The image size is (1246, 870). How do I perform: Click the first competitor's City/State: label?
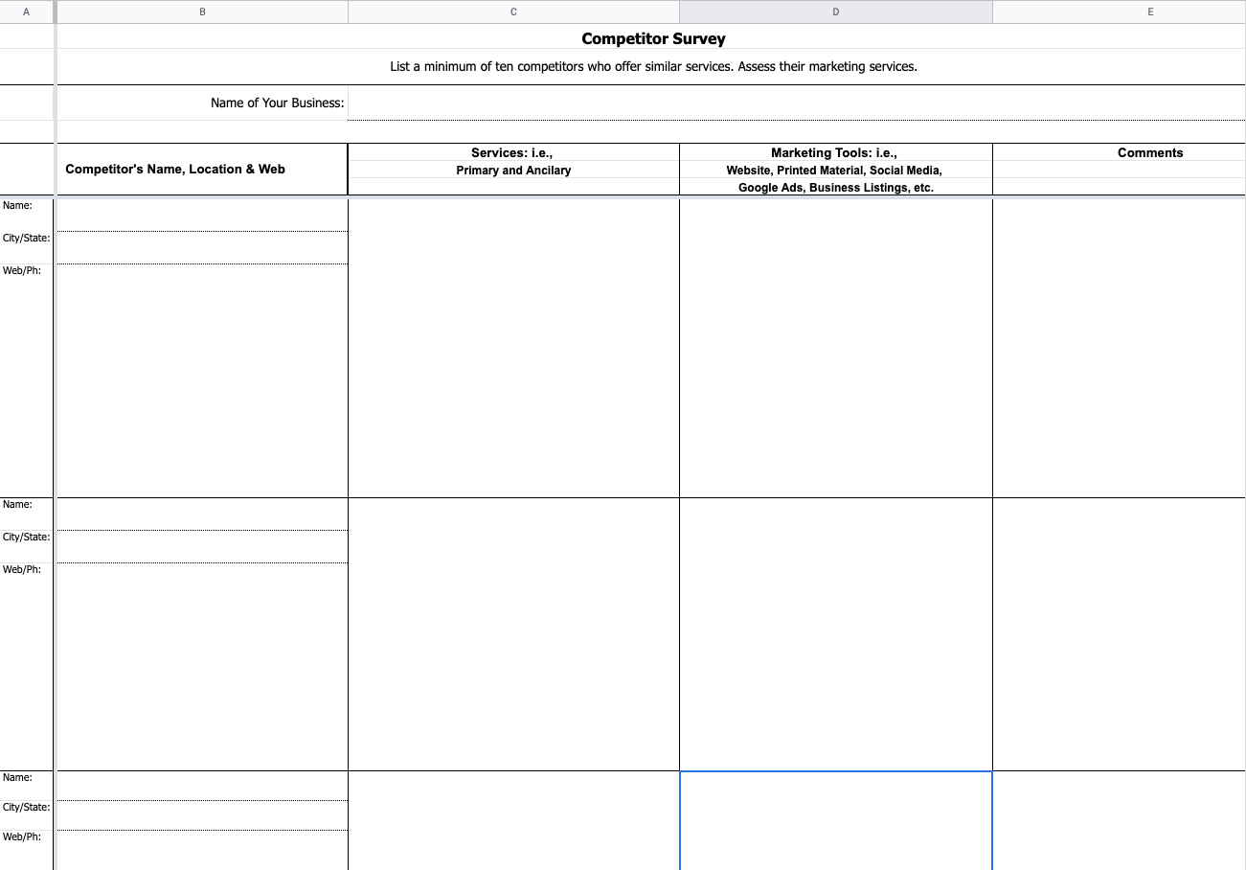click(x=26, y=238)
